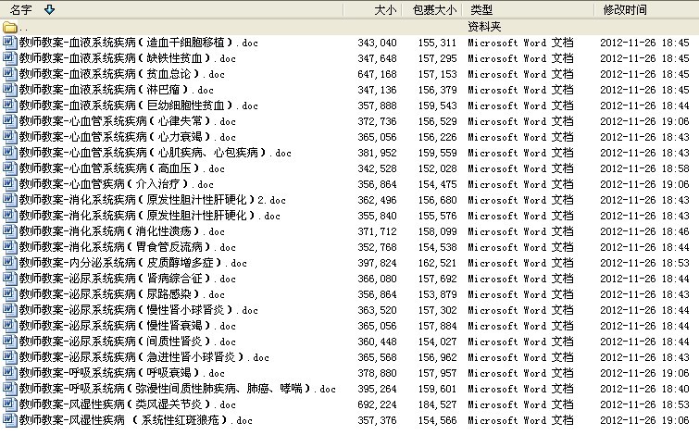Screen dimensions: 699x435
Task: Sort by the 大小 column header
Action: [385, 9]
